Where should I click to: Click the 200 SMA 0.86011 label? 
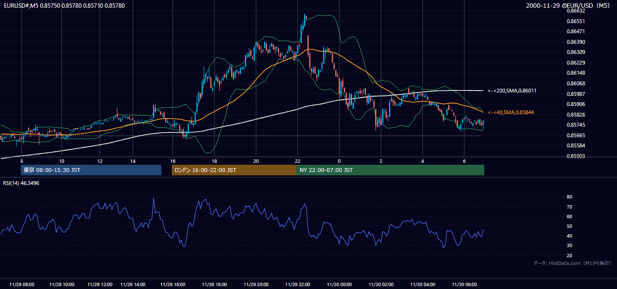pyautogui.click(x=512, y=91)
